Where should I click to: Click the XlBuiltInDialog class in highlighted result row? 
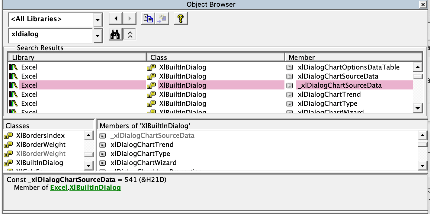tap(183, 85)
